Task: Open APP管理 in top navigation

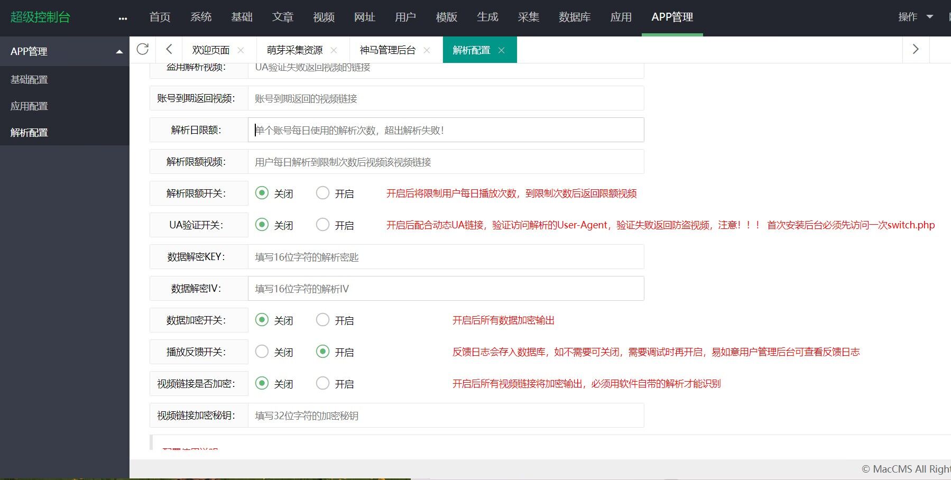Action: click(672, 17)
